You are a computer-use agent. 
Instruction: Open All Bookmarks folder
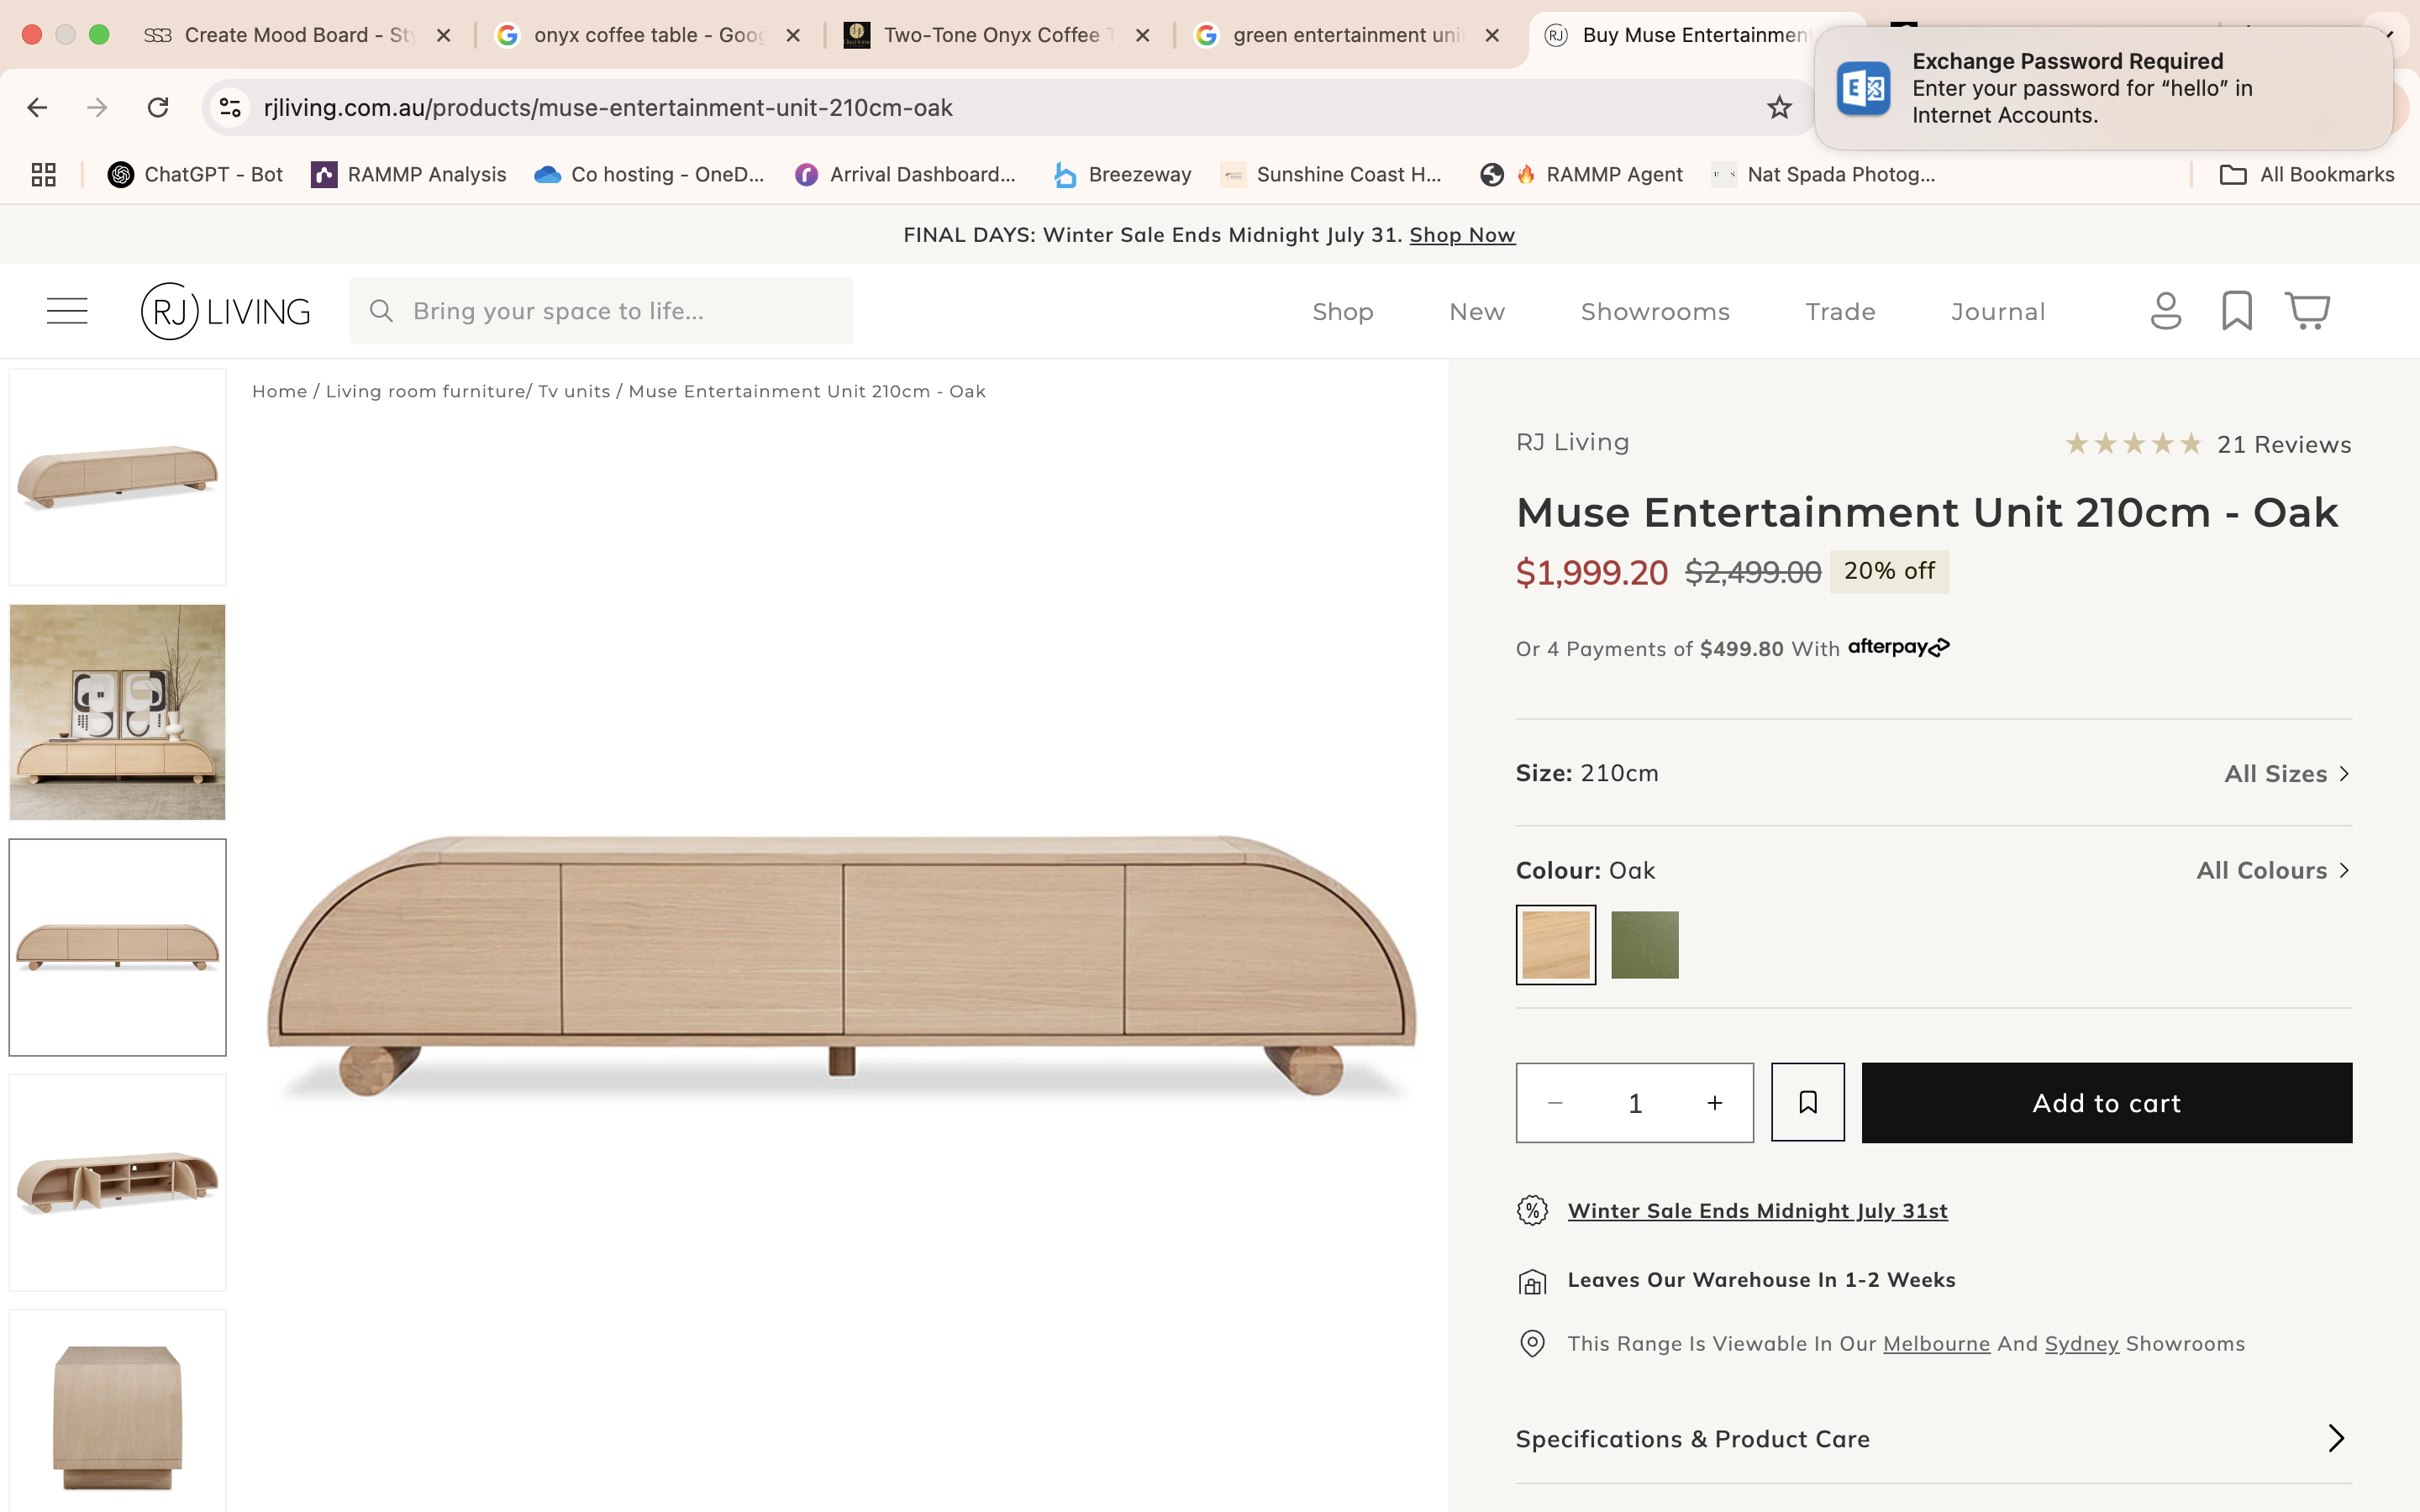pos(2307,174)
